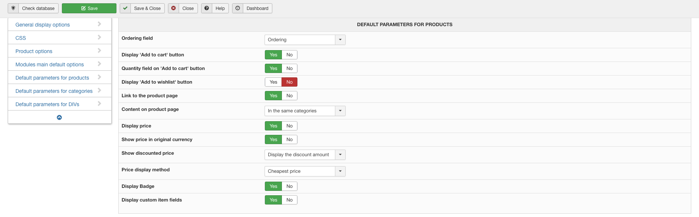
Task: Go to the CSS settings section
Action: coord(21,38)
